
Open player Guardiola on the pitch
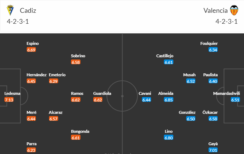click(x=102, y=93)
